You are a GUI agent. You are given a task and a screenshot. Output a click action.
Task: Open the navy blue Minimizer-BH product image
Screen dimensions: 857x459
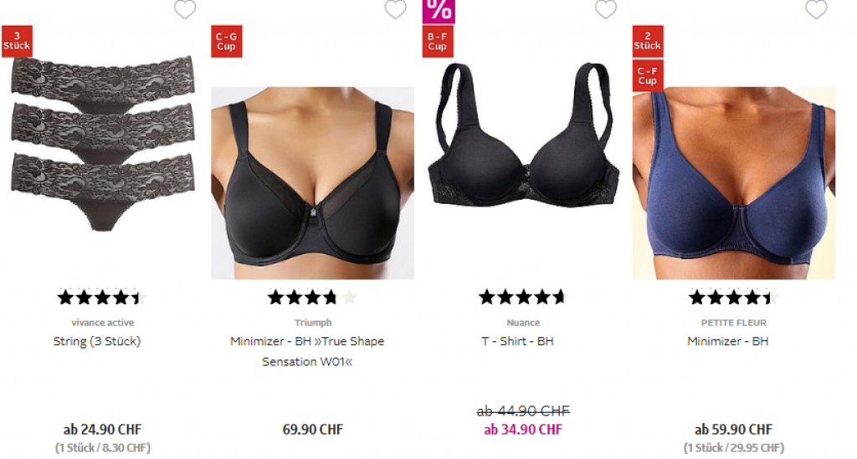pyautogui.click(x=733, y=183)
